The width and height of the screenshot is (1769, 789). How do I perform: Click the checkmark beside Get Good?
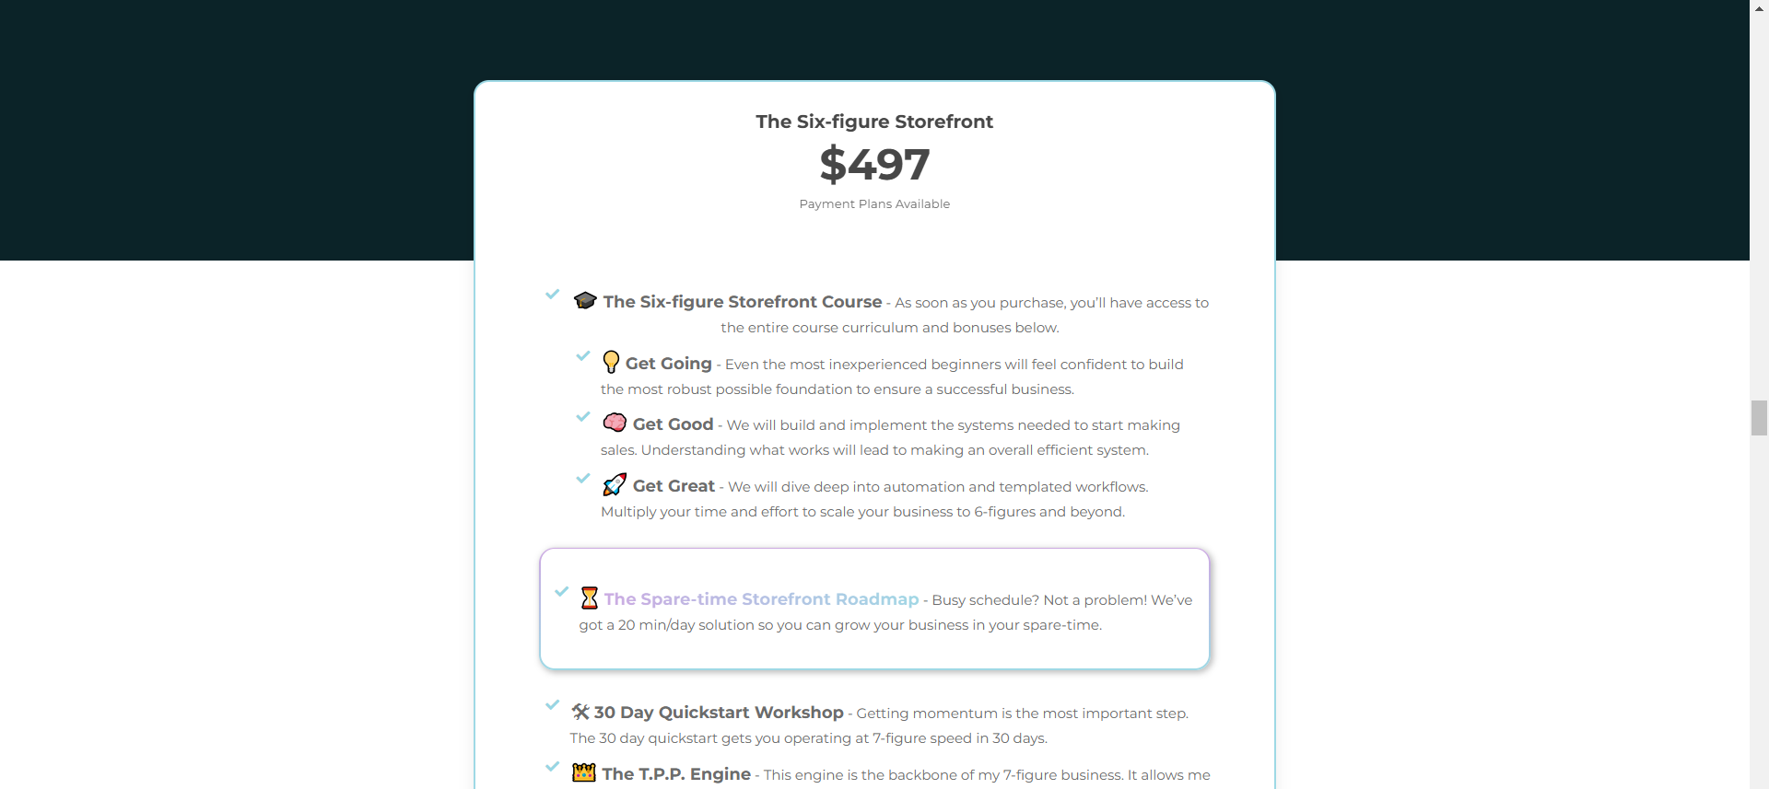[x=583, y=416]
